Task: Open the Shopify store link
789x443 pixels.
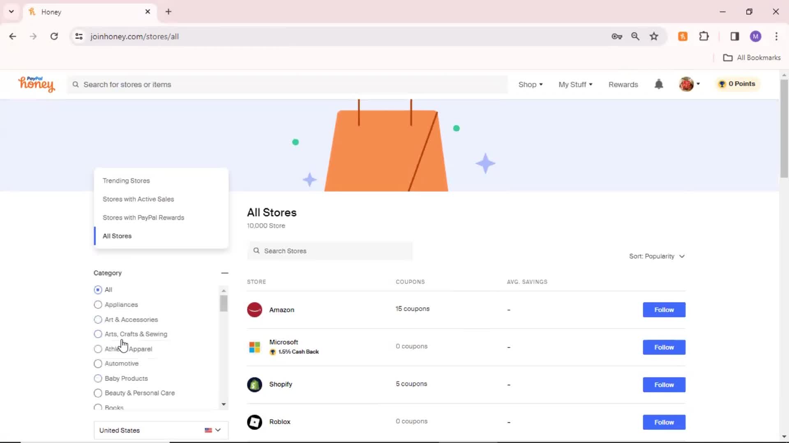Action: (x=281, y=384)
